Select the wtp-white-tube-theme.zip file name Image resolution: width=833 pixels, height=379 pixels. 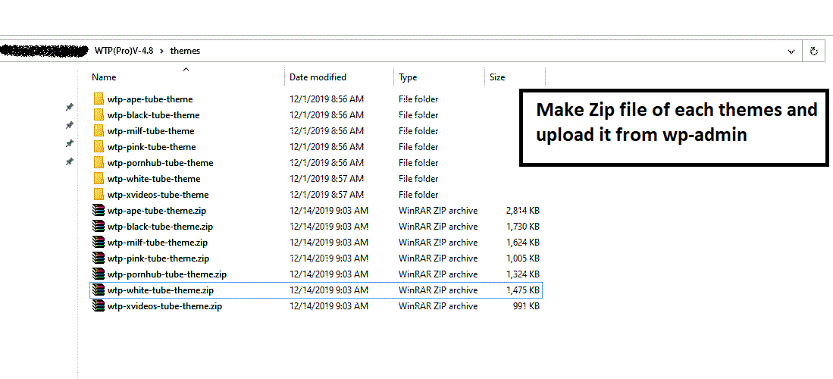click(161, 290)
